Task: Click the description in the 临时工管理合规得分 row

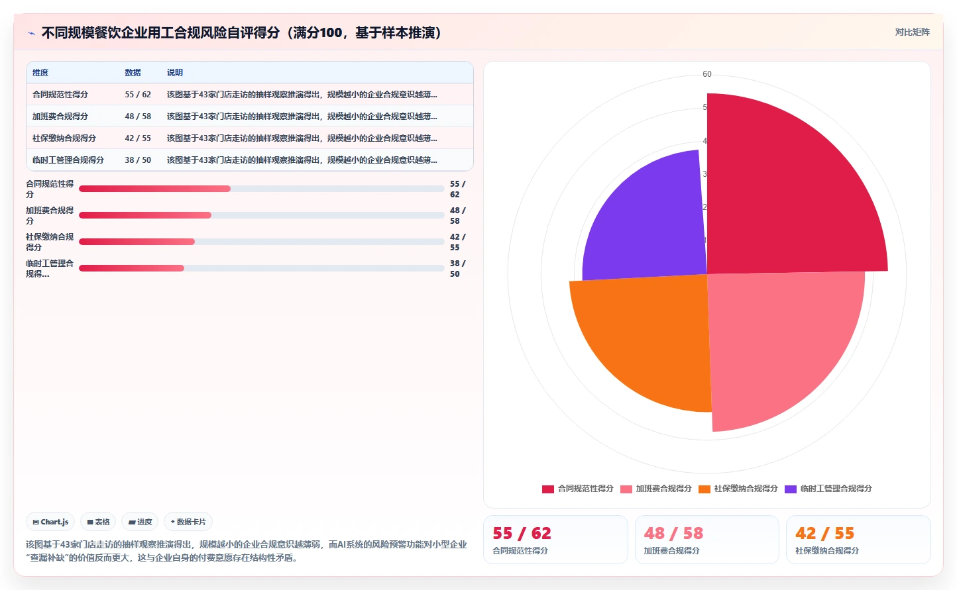Action: 302,160
